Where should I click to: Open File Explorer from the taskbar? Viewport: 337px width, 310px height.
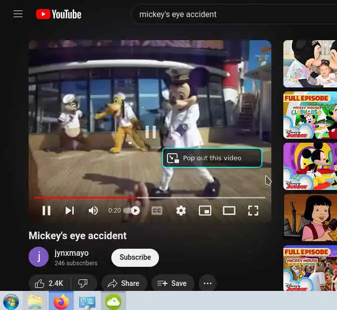(x=35, y=301)
